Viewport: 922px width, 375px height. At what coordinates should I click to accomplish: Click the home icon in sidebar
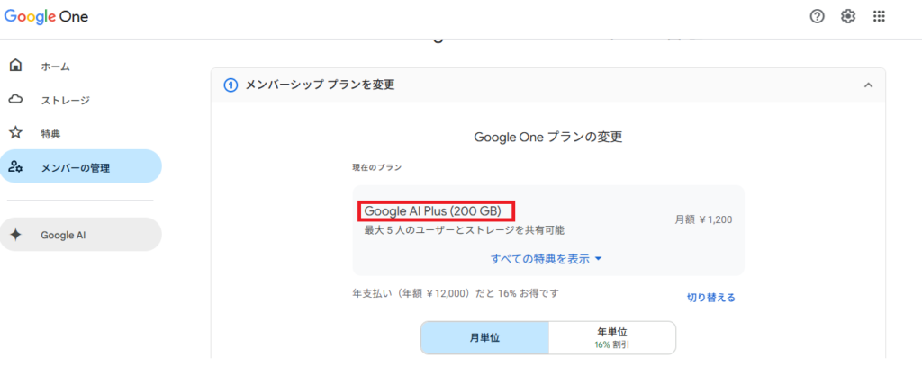[15, 66]
